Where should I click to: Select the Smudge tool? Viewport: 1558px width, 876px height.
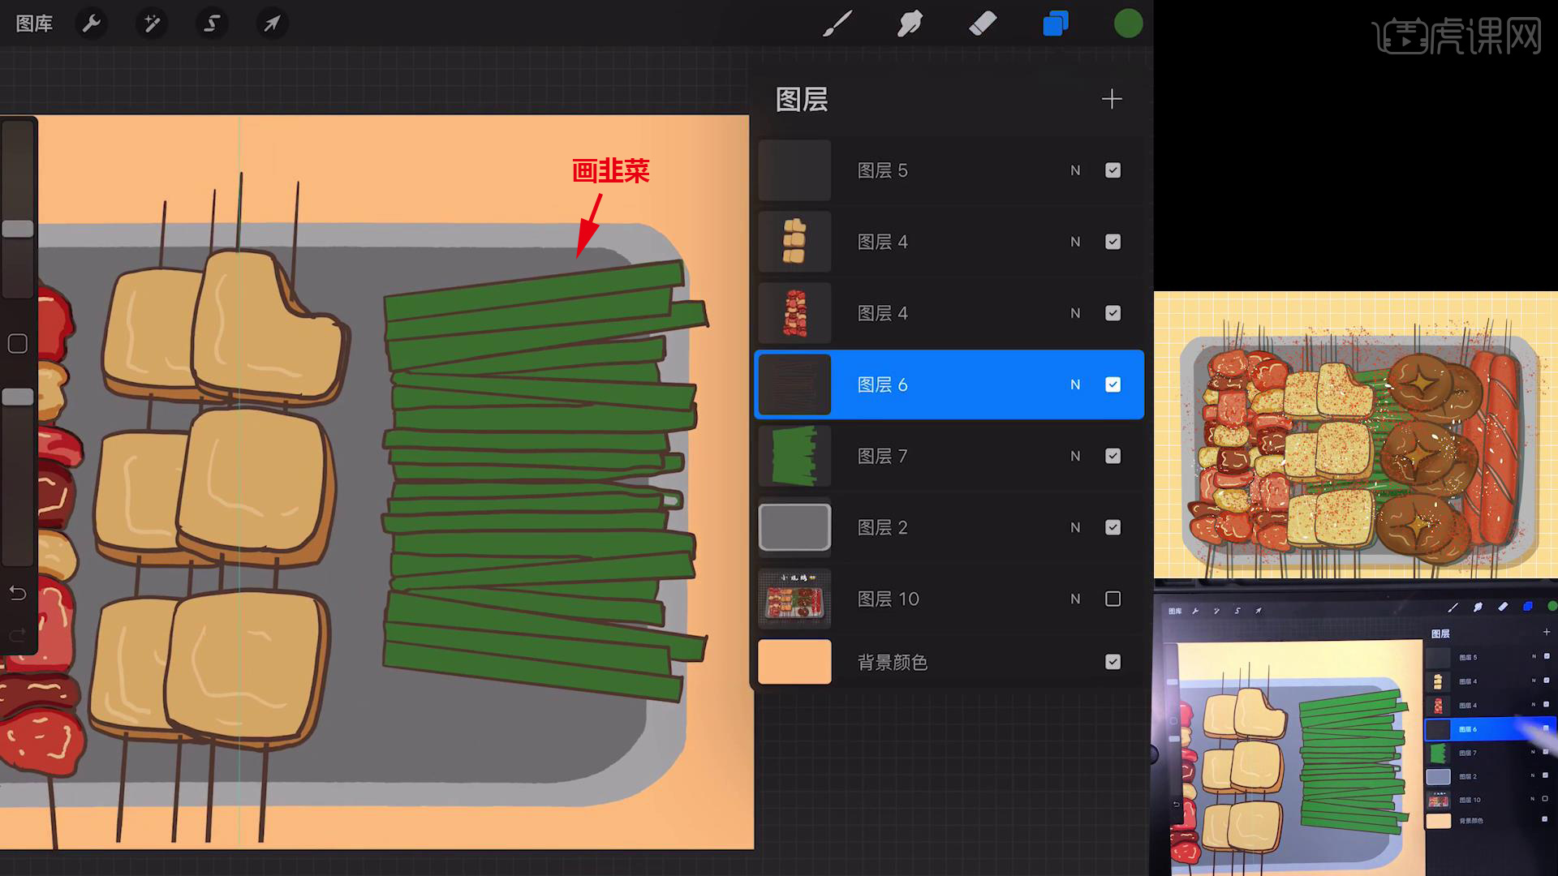[910, 24]
